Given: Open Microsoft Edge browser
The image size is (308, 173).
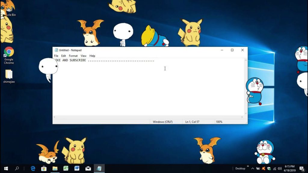Looking at the screenshot, I should (32, 168).
